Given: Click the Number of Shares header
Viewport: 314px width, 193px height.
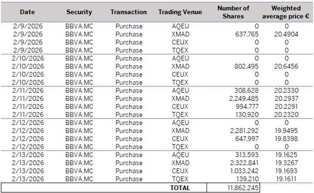Looking at the screenshot, I should (233, 12).
